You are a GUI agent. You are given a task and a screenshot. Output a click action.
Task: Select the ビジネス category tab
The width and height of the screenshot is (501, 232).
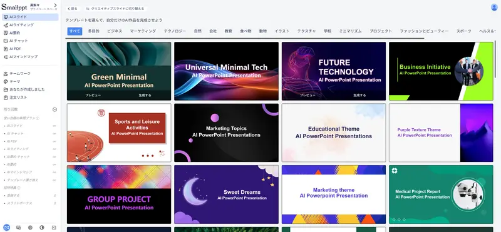[x=115, y=31]
